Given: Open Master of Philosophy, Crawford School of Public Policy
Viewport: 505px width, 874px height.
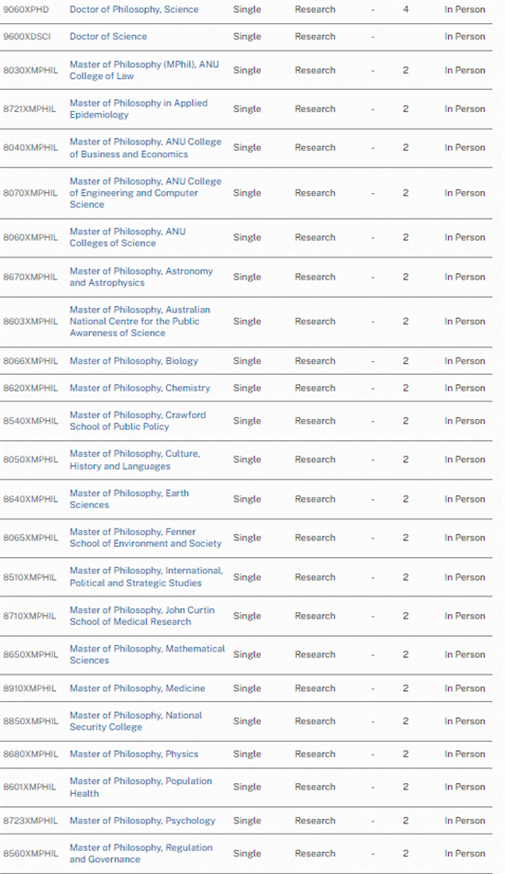Looking at the screenshot, I should click(138, 421).
